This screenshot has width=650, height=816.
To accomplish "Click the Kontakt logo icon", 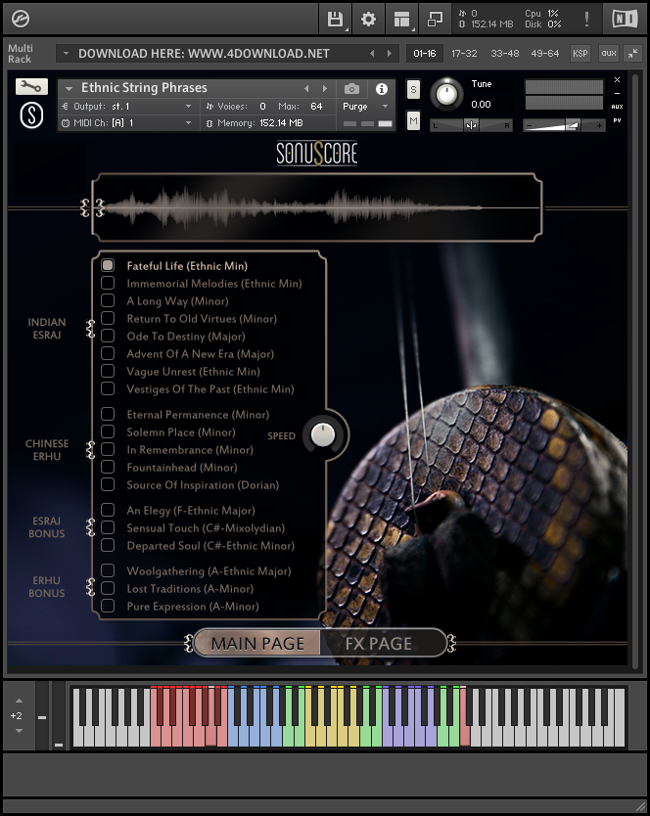I will click(x=21, y=19).
